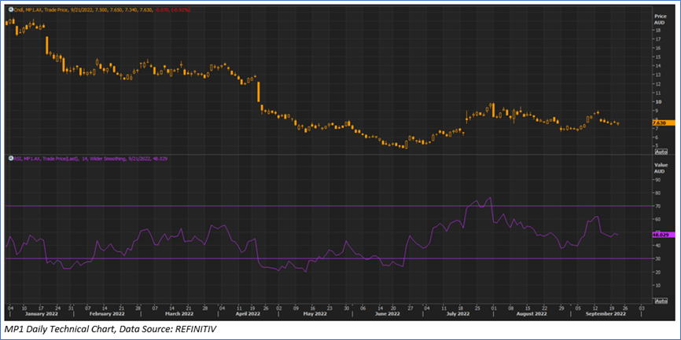The height and width of the screenshot is (340, 681).
Task: Click the 10 tick on the price axis
Action: click(x=658, y=101)
